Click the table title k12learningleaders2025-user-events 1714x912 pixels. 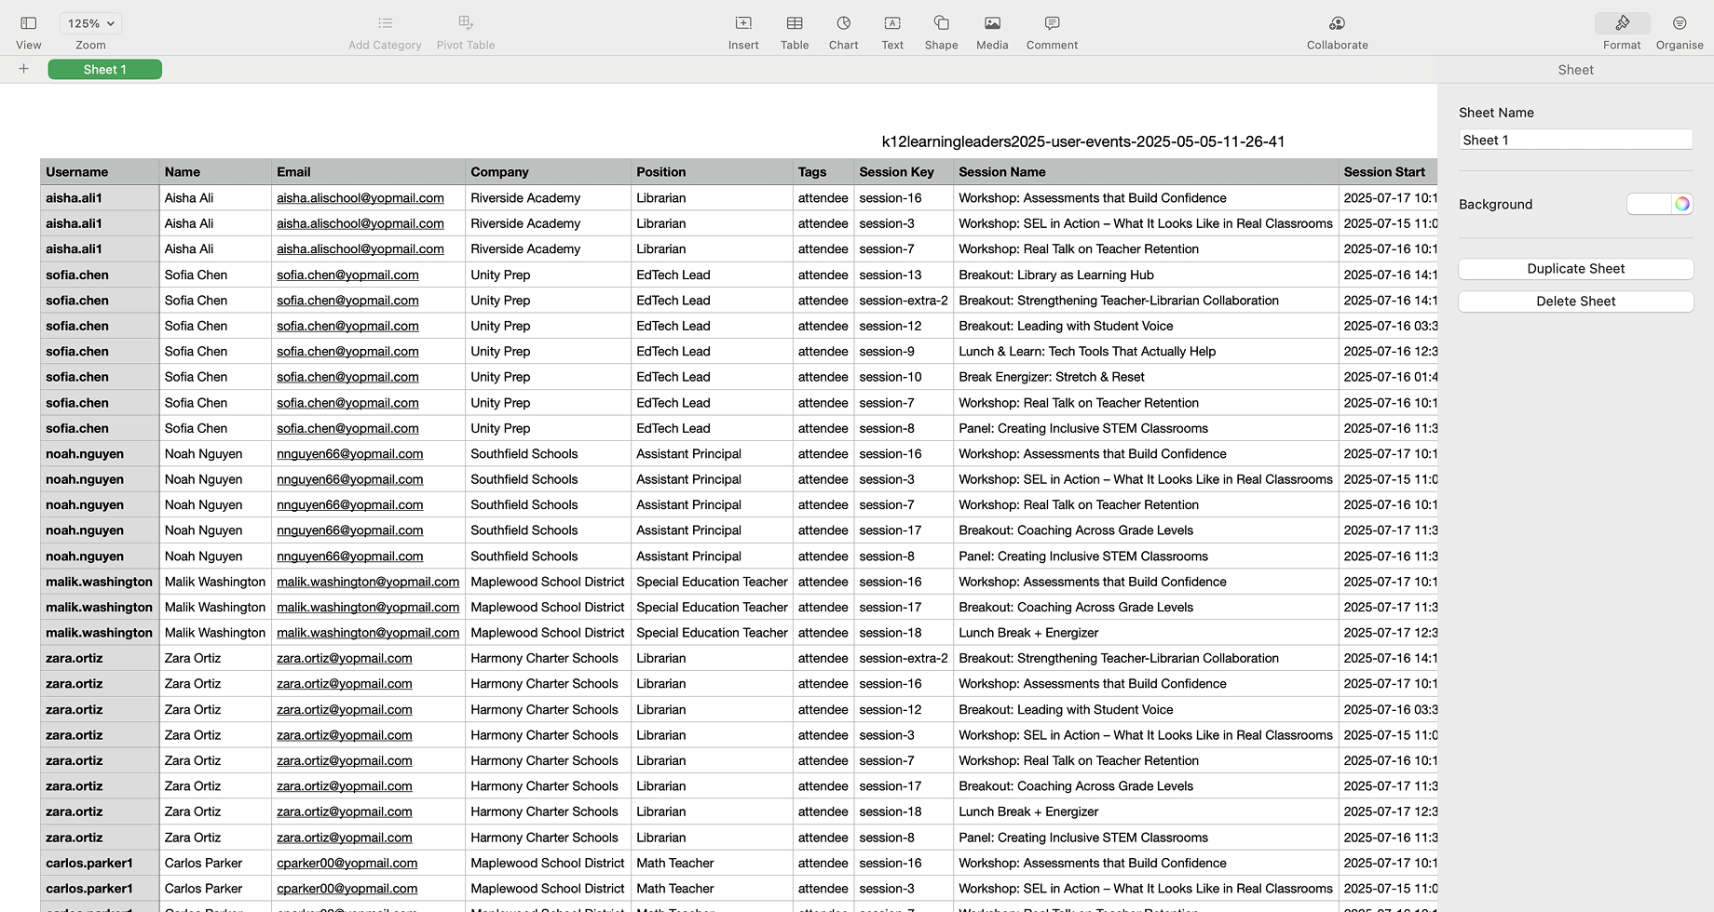coord(1083,141)
